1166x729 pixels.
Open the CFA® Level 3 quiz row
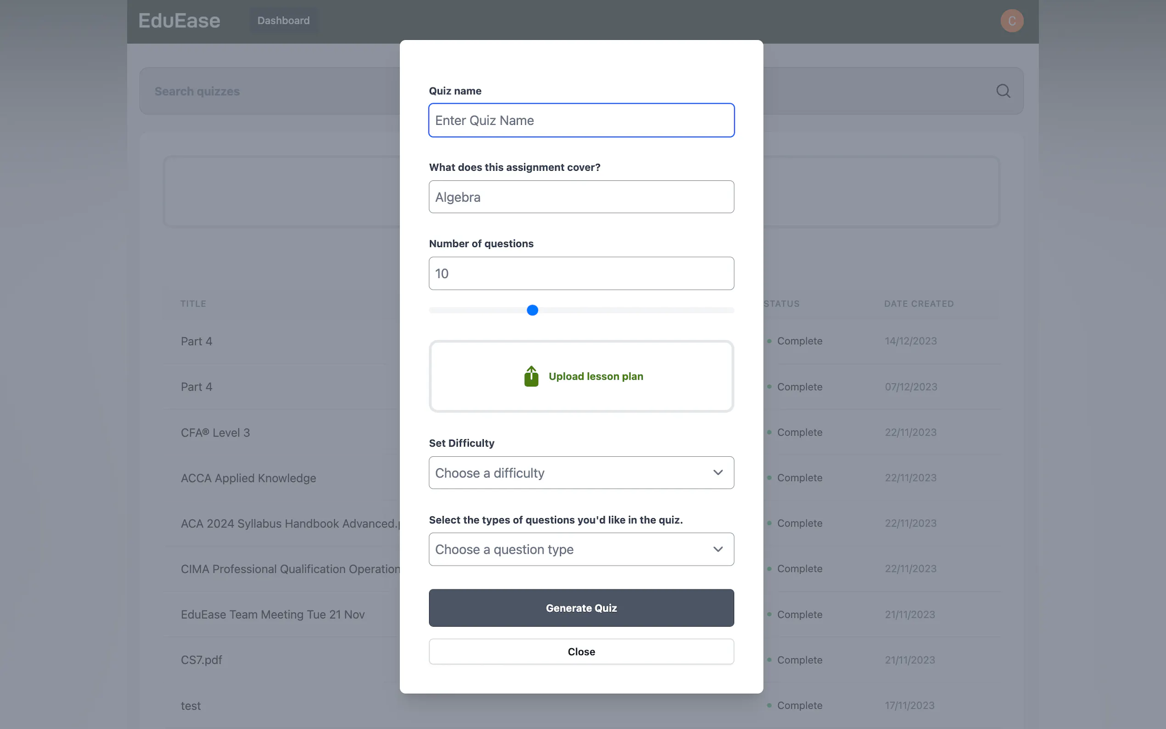(215, 432)
